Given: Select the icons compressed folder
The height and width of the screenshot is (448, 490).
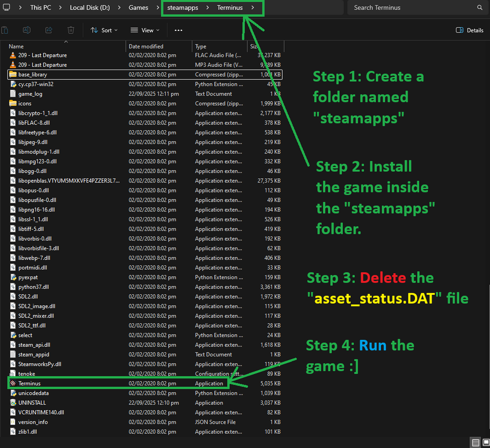Looking at the screenshot, I should [x=24, y=103].
